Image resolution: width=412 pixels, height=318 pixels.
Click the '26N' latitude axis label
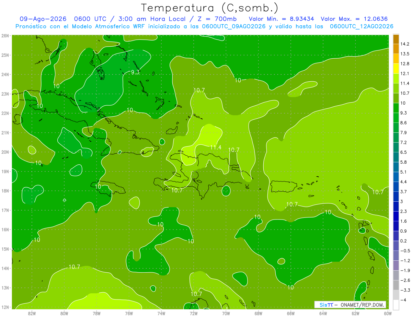click(x=5, y=36)
